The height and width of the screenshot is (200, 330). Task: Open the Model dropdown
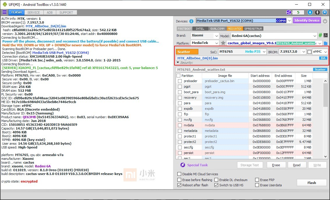pos(315,36)
